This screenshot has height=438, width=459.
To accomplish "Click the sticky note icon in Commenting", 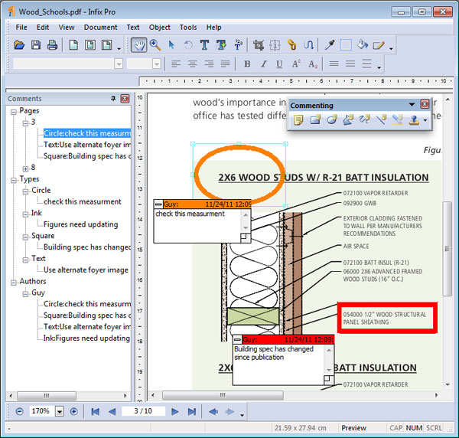I will [297, 119].
